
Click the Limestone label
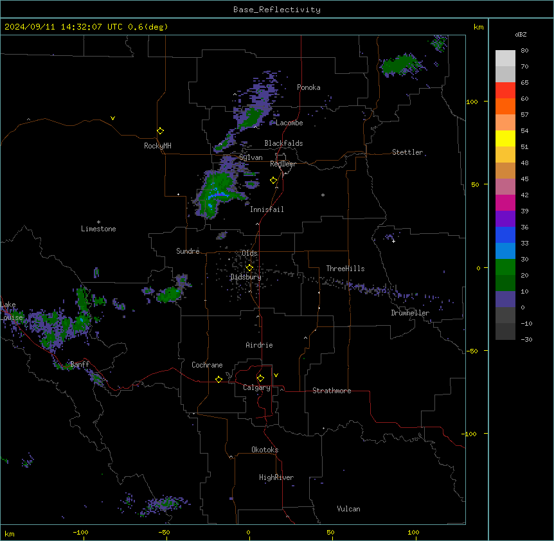pyautogui.click(x=98, y=229)
